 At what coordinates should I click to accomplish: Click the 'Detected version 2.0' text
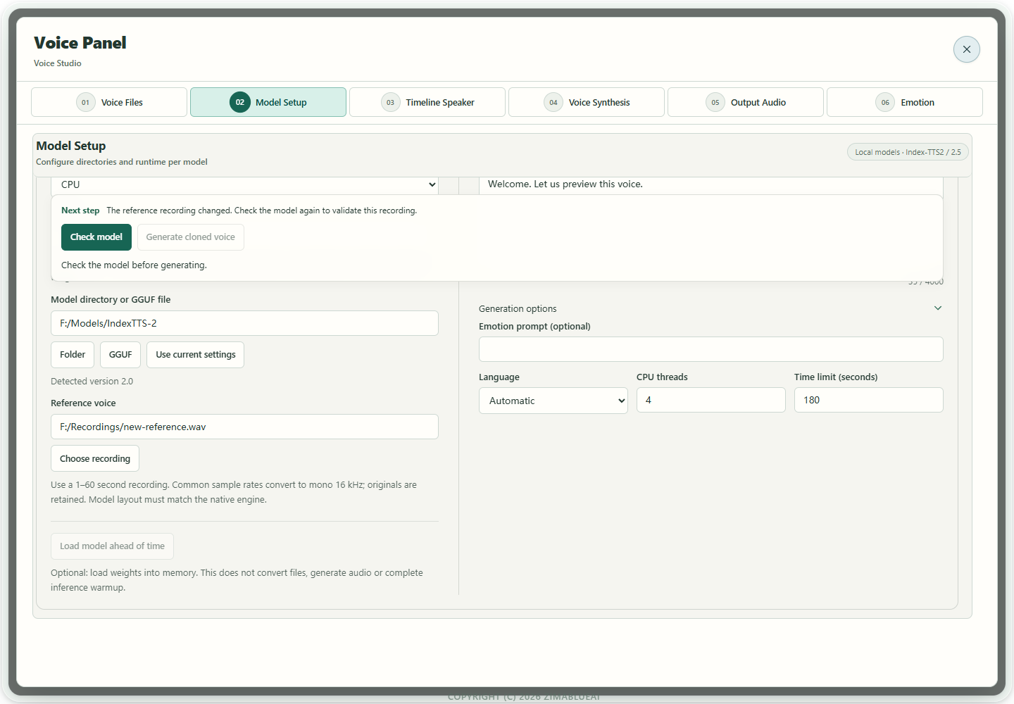[x=92, y=382]
